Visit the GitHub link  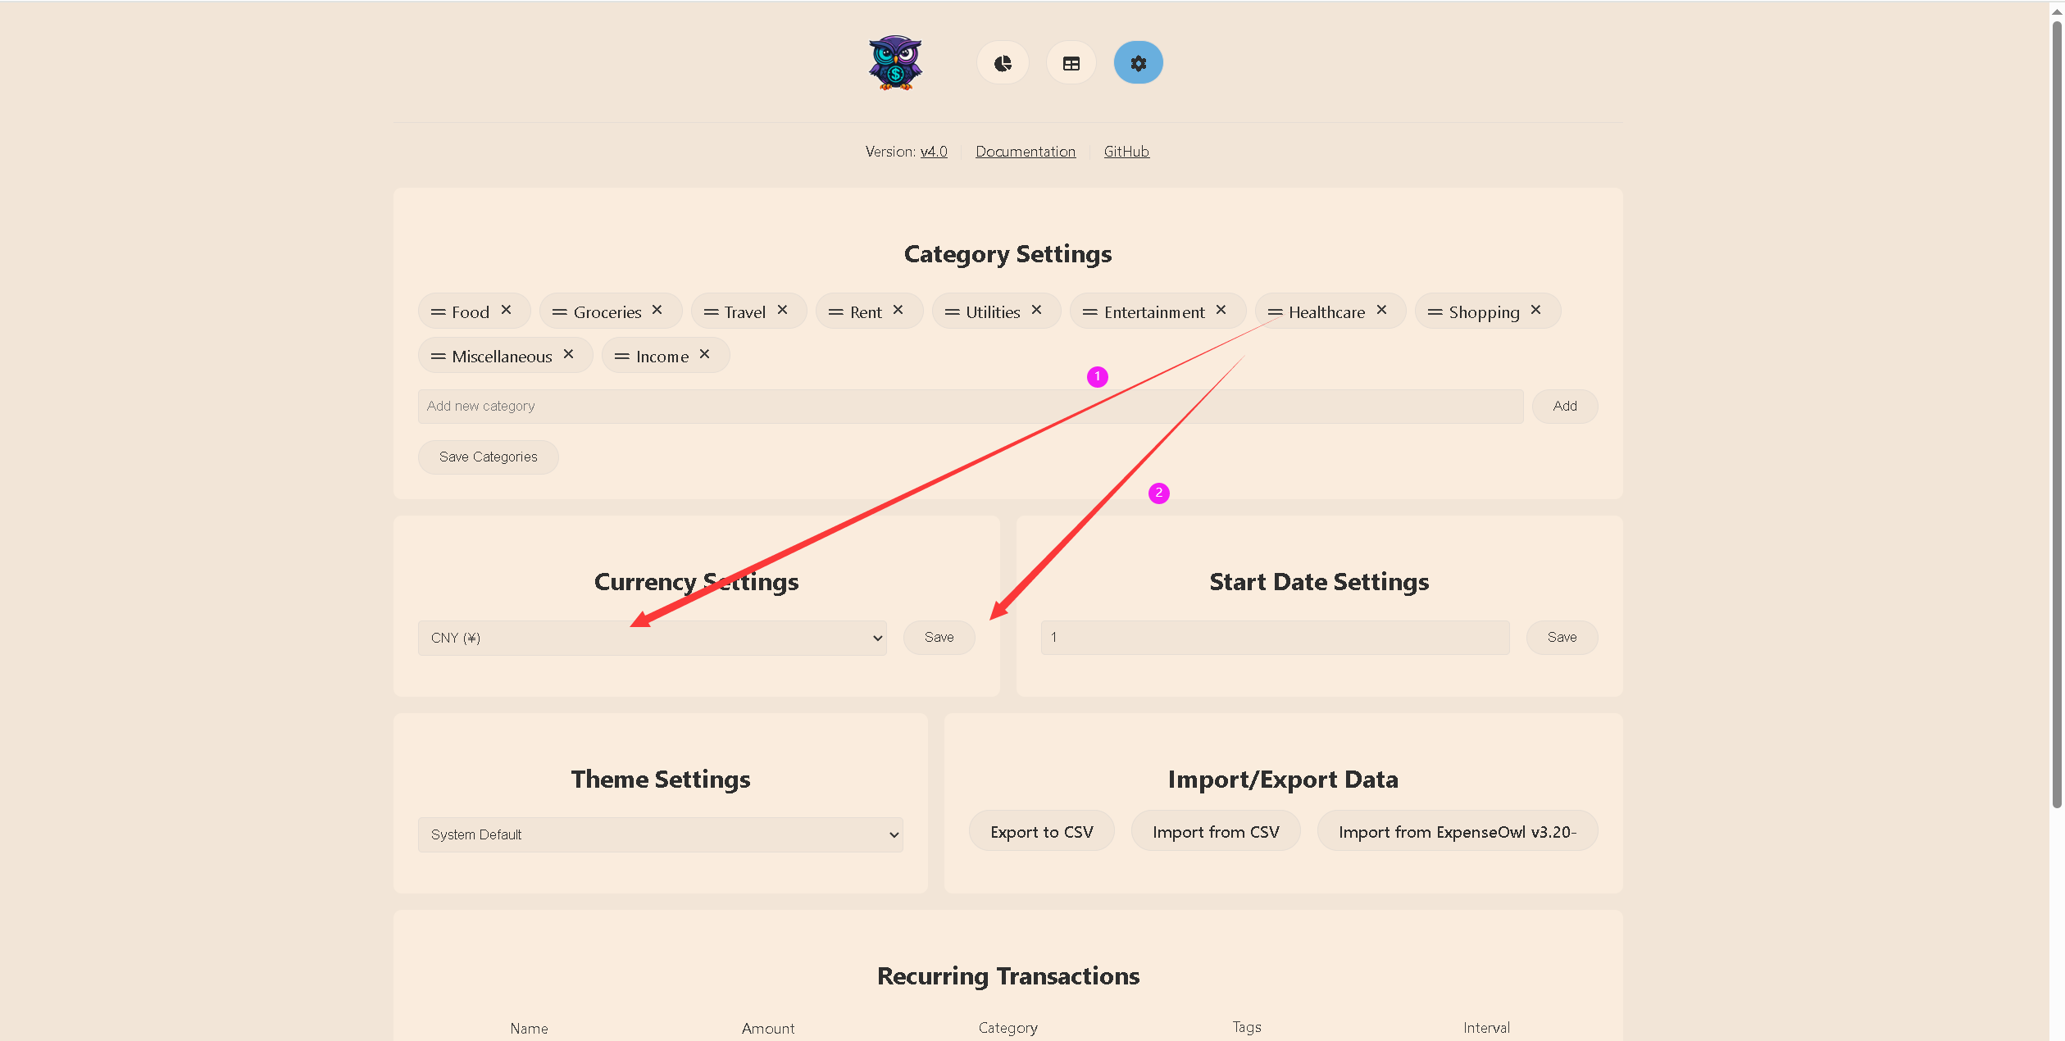(1126, 152)
